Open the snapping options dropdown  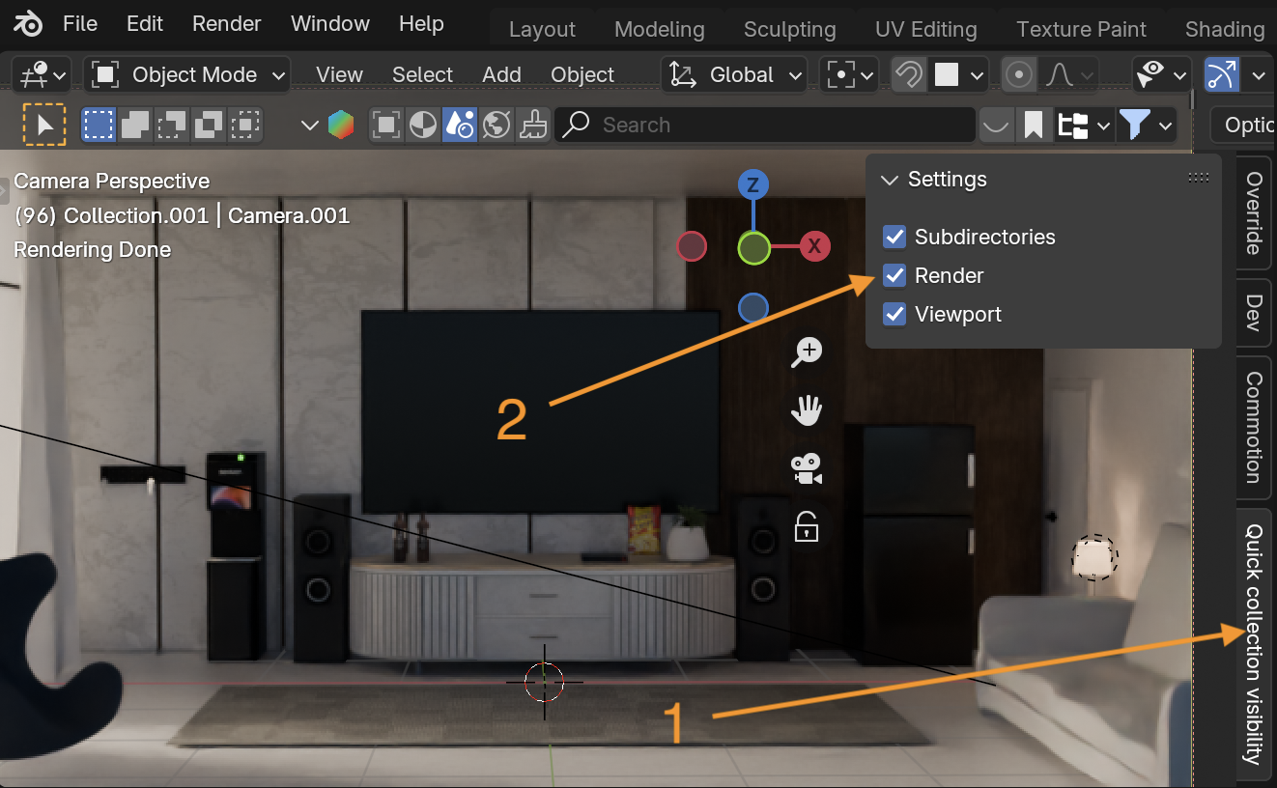pyautogui.click(x=959, y=74)
